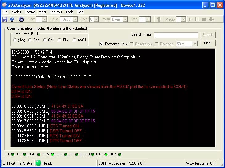
Task: Toggle the Description checkbox
Action: point(131,44)
